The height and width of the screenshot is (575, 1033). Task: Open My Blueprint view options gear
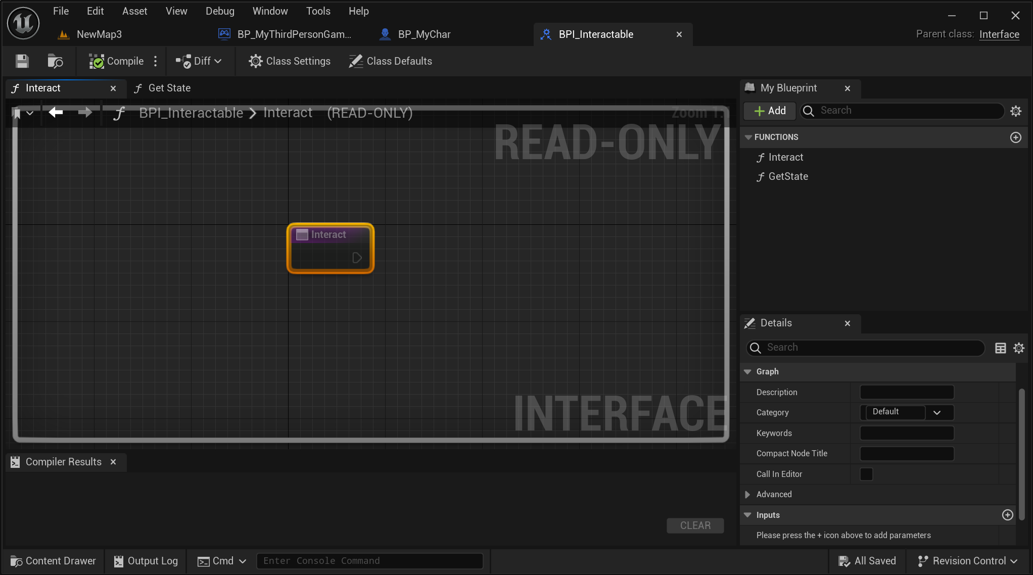1016,111
